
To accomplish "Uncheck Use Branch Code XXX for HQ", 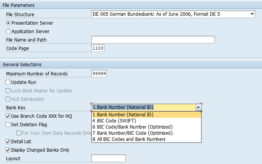I will (8, 116).
